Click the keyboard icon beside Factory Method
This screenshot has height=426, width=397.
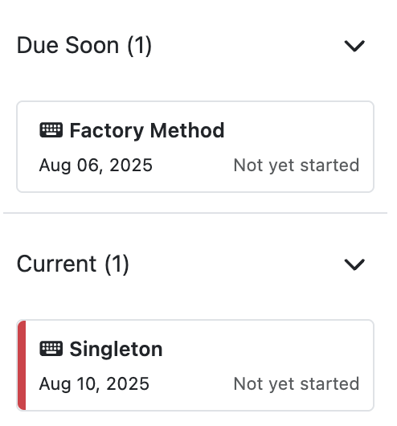click(51, 130)
